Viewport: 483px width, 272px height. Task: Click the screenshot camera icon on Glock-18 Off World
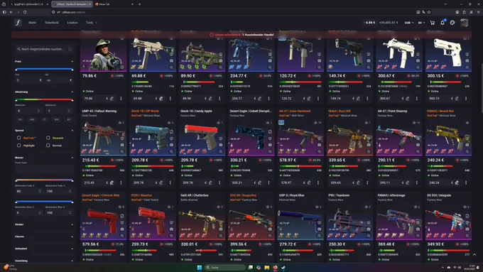click(x=171, y=145)
